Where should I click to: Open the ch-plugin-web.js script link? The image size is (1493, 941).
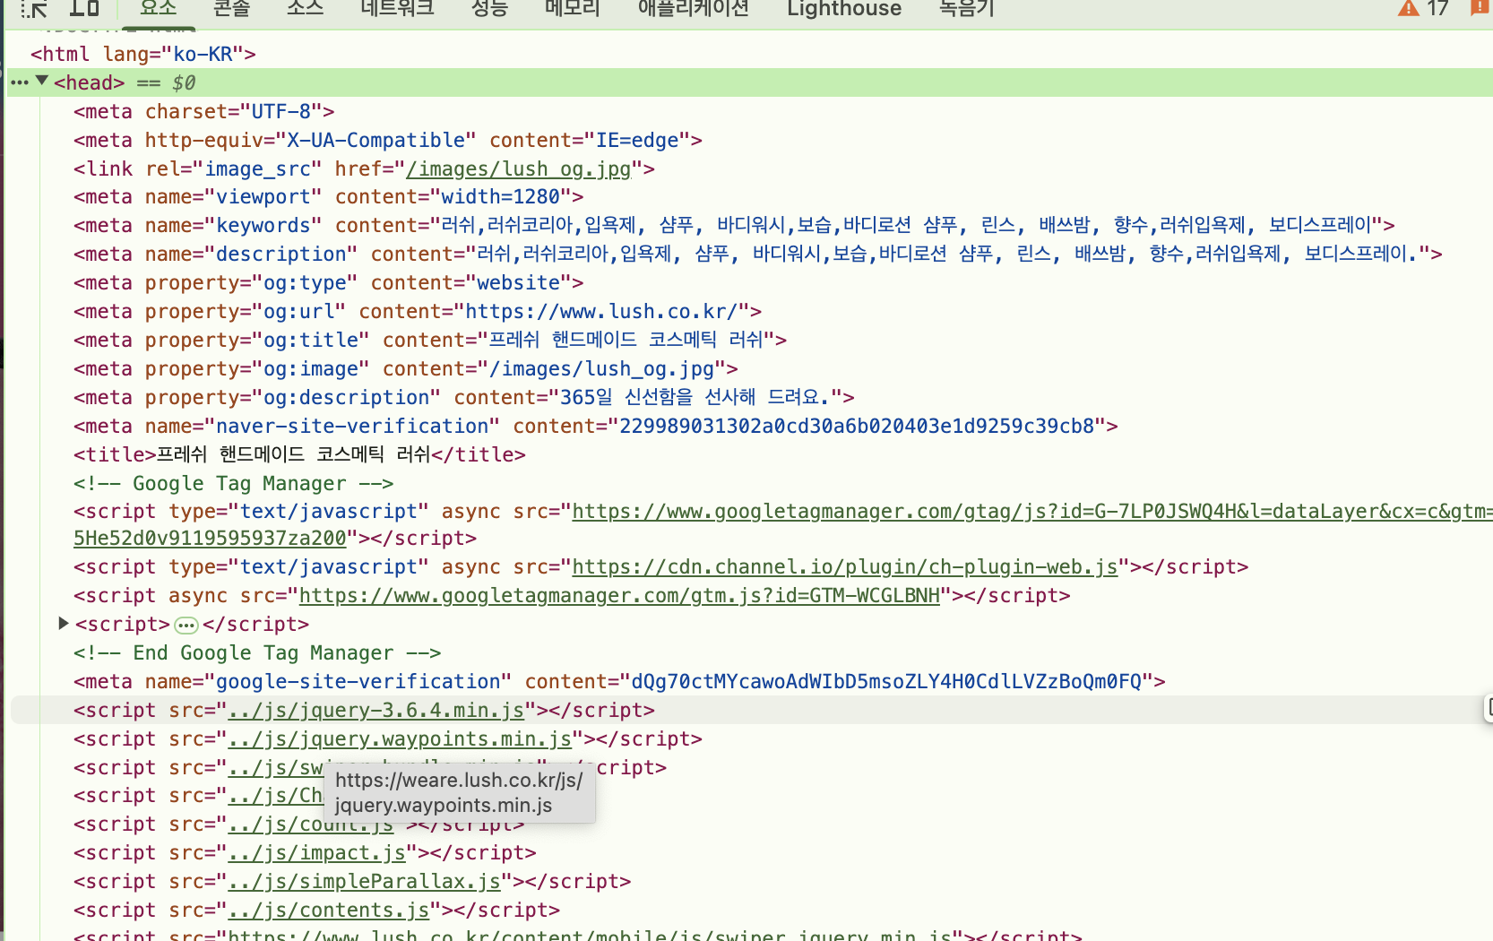pyautogui.click(x=845, y=566)
